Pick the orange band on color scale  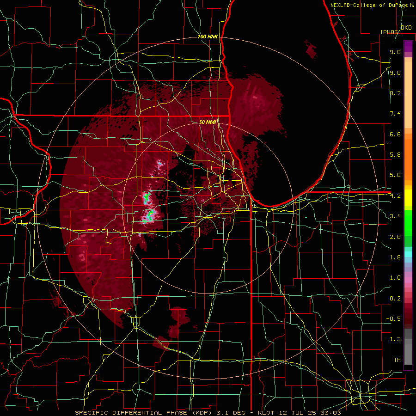[x=408, y=159]
